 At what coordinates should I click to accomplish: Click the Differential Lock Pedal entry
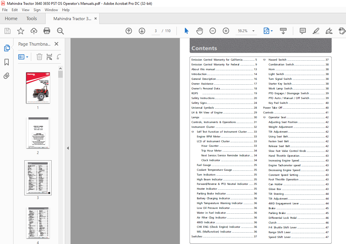pyautogui.click(x=299, y=218)
